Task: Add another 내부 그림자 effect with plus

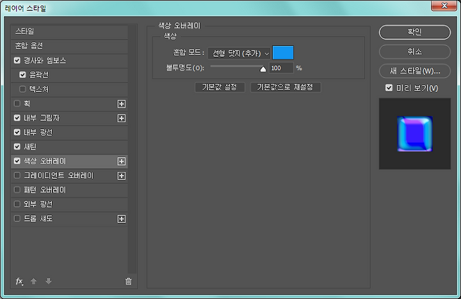Action: [x=122, y=118]
